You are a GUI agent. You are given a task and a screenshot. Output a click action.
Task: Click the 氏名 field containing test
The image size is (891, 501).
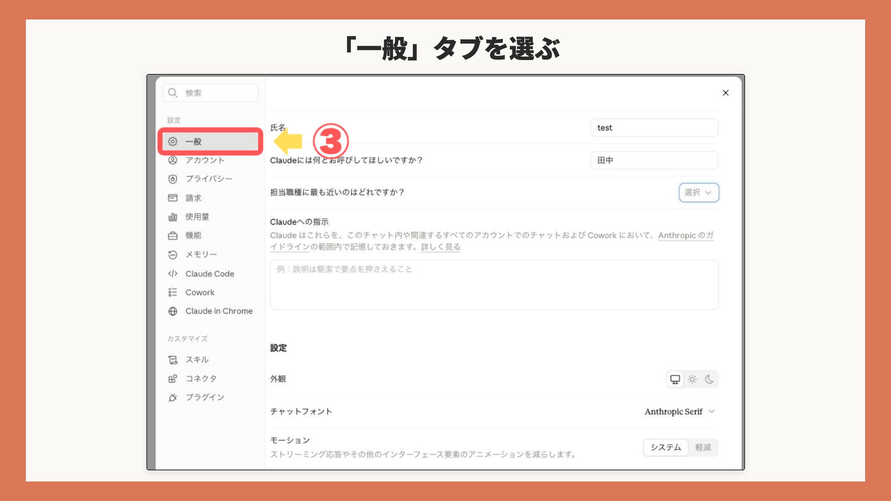tap(654, 128)
